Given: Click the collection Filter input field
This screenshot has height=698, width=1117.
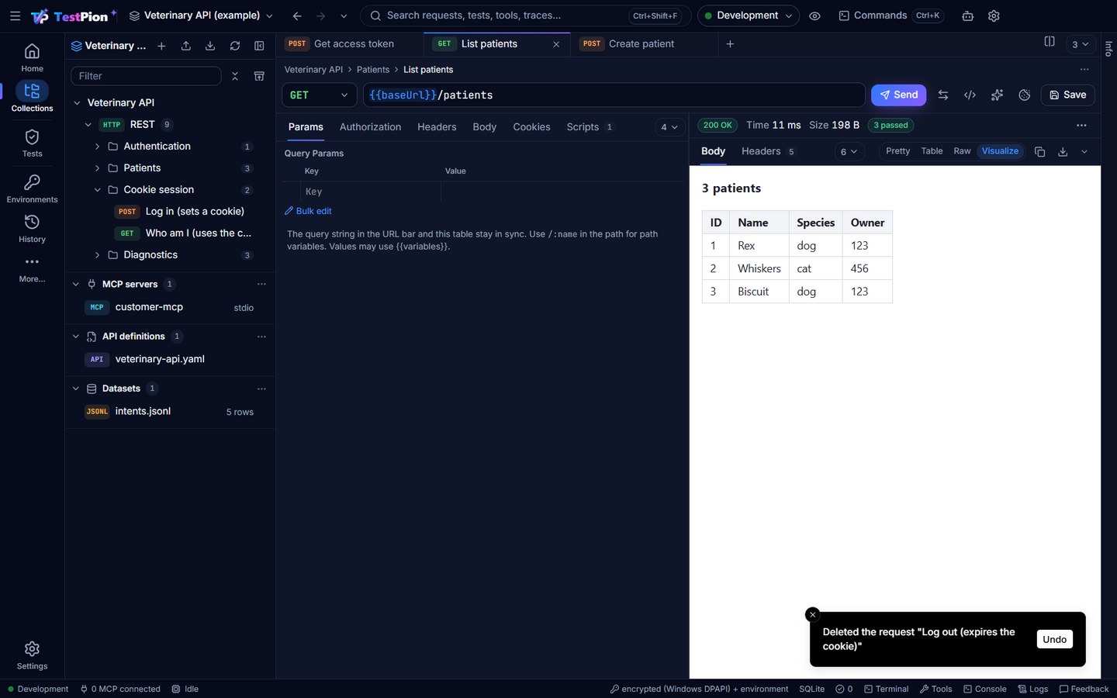Looking at the screenshot, I should pos(146,76).
